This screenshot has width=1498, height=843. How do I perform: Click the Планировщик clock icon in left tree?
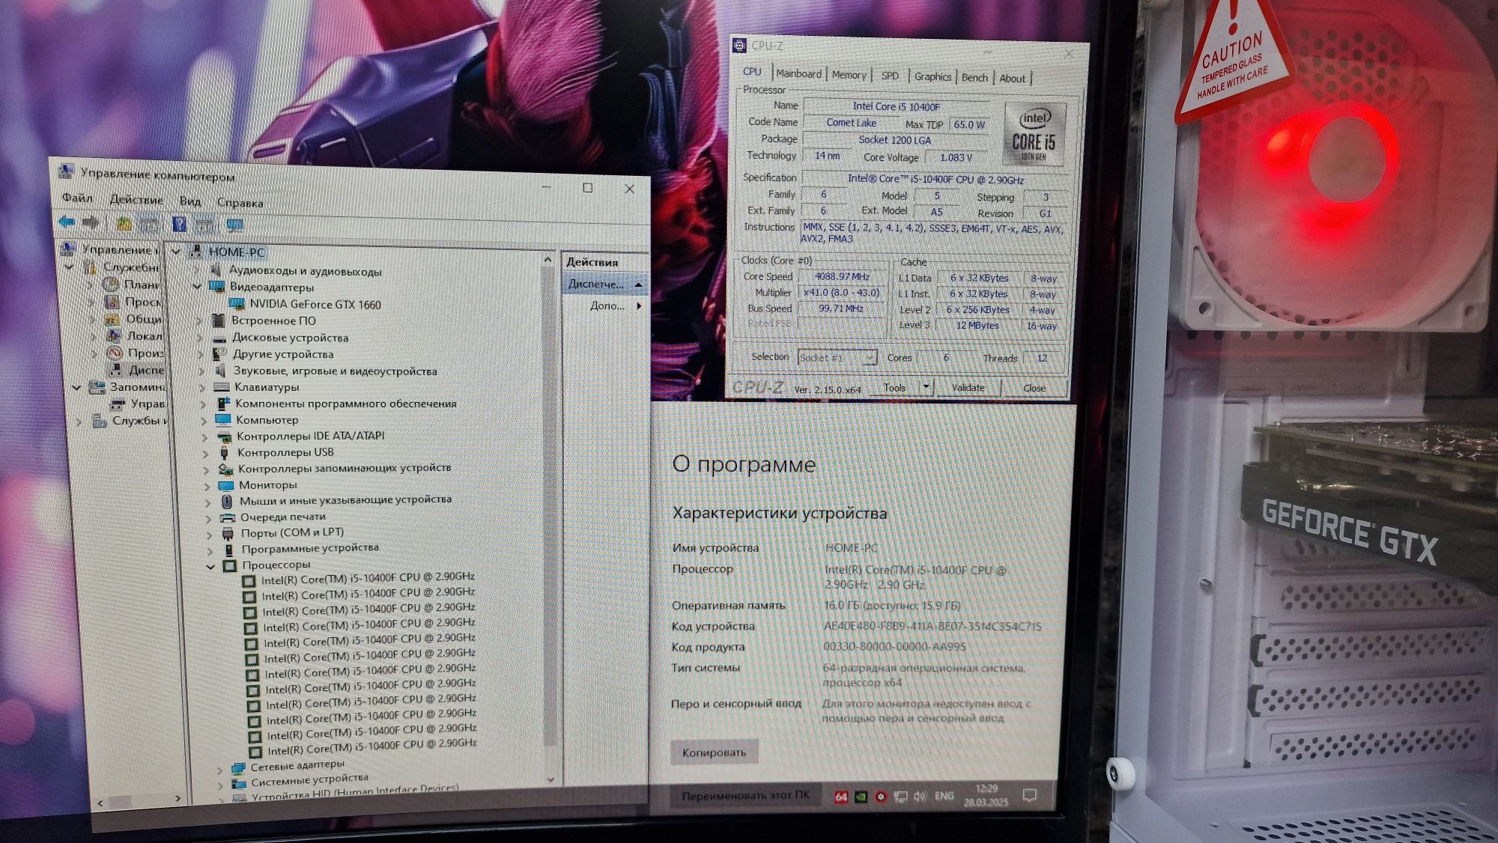pos(111,284)
